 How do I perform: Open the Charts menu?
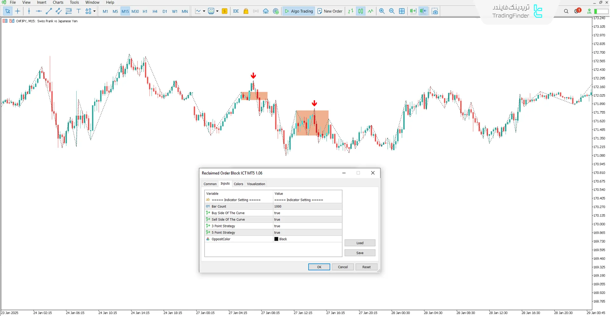[x=58, y=3]
